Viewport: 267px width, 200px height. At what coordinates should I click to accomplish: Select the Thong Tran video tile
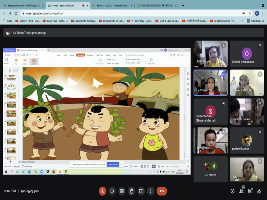(211, 141)
